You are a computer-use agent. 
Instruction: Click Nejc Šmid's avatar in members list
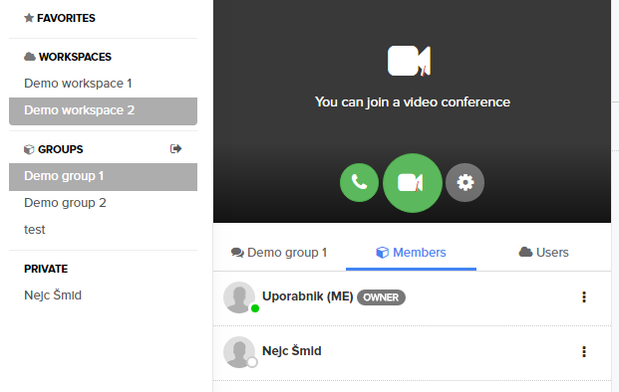(239, 352)
